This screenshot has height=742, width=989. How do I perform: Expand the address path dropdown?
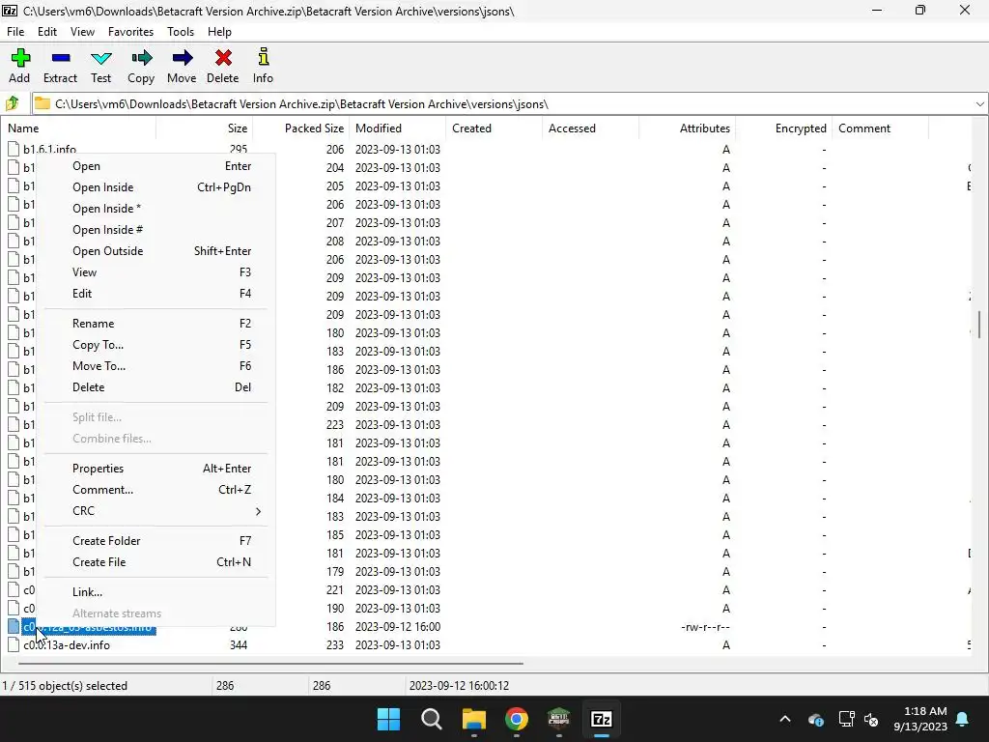click(x=979, y=104)
